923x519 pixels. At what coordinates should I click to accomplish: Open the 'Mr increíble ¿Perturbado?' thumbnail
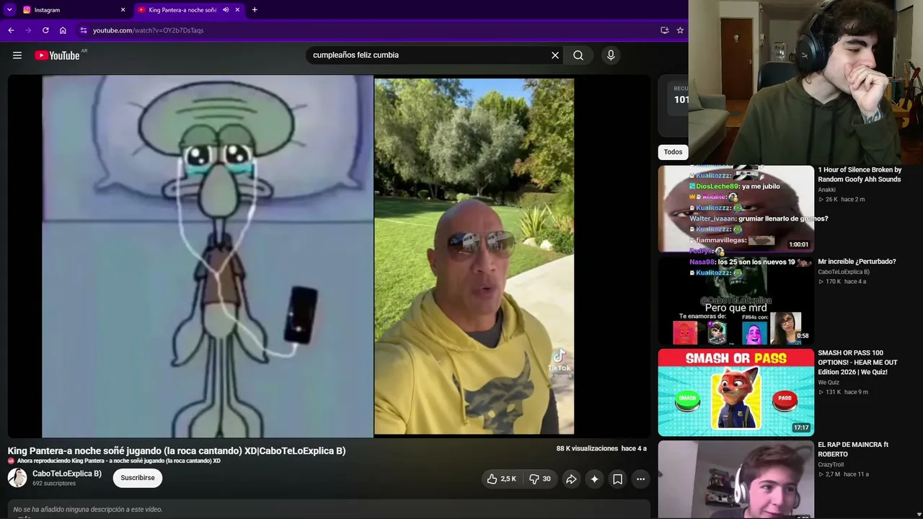tap(736, 301)
